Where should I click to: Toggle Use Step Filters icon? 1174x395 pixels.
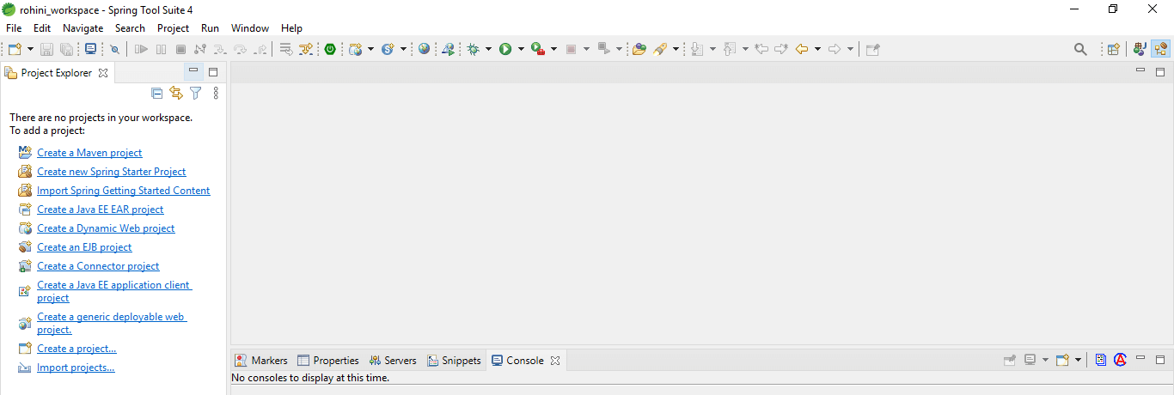coord(306,50)
